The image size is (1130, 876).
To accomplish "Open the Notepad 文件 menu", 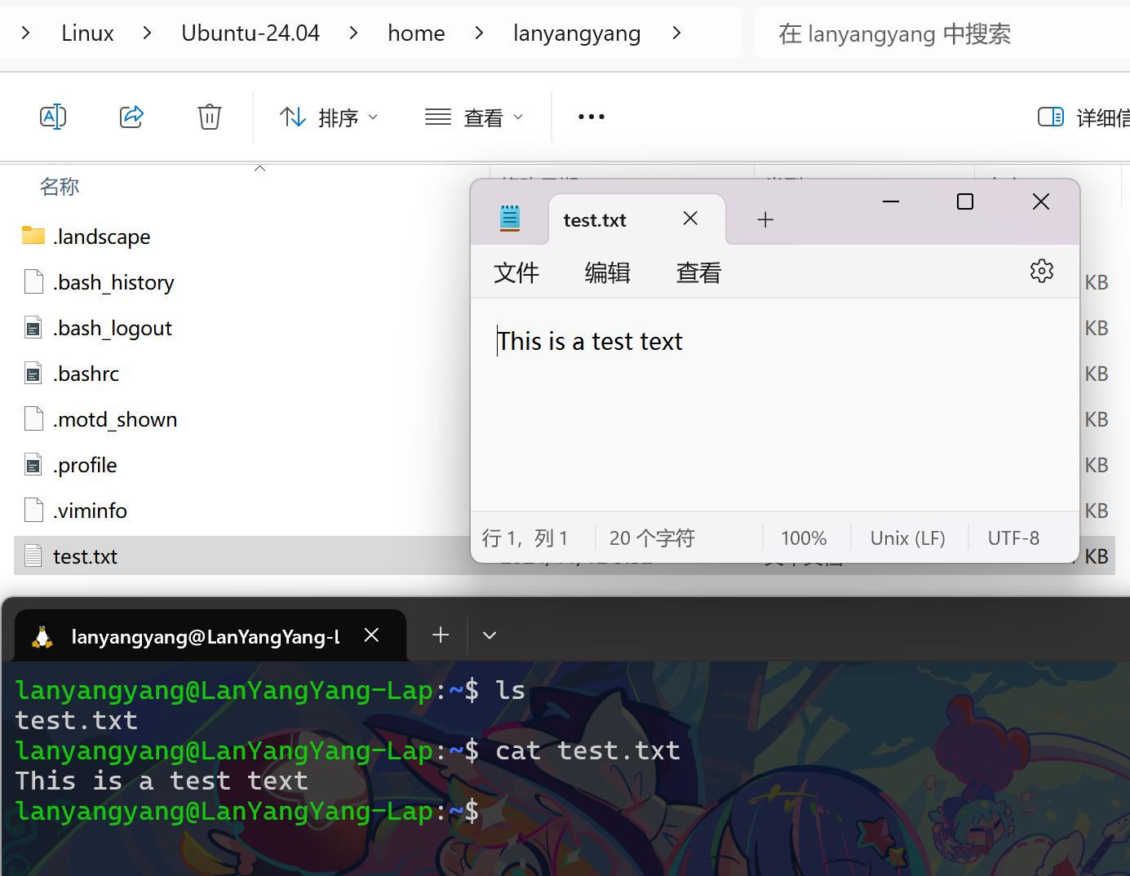I will [516, 272].
